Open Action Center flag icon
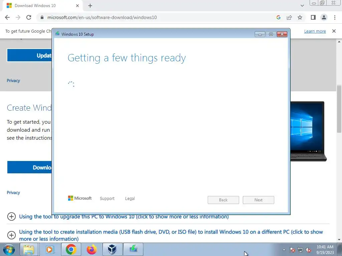 (x=292, y=250)
